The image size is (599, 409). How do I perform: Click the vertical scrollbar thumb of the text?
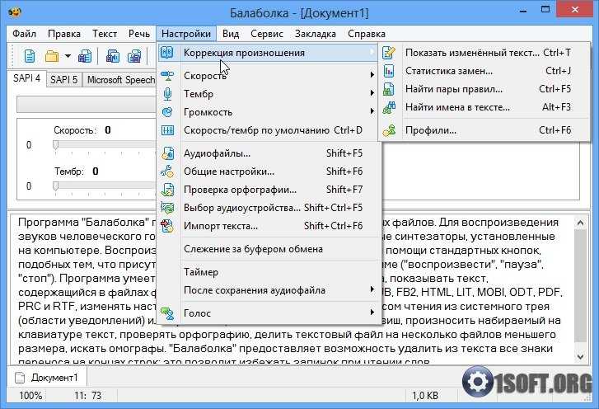(x=581, y=286)
